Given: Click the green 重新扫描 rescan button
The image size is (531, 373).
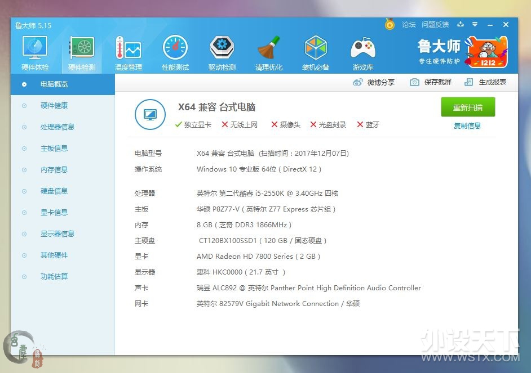Looking at the screenshot, I should (x=468, y=107).
